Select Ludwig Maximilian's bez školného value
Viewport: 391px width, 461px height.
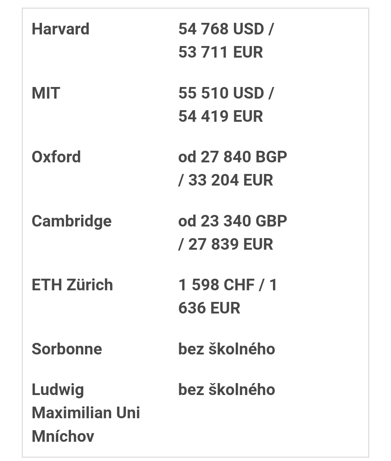(226, 390)
